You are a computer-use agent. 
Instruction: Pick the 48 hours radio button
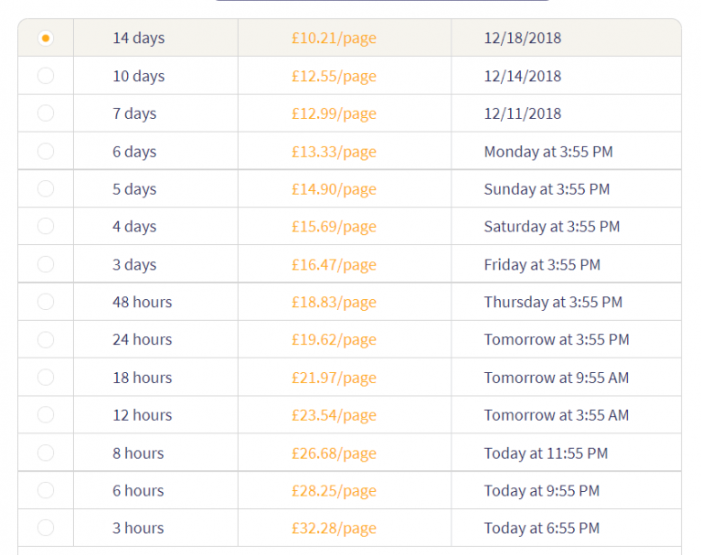tap(46, 302)
